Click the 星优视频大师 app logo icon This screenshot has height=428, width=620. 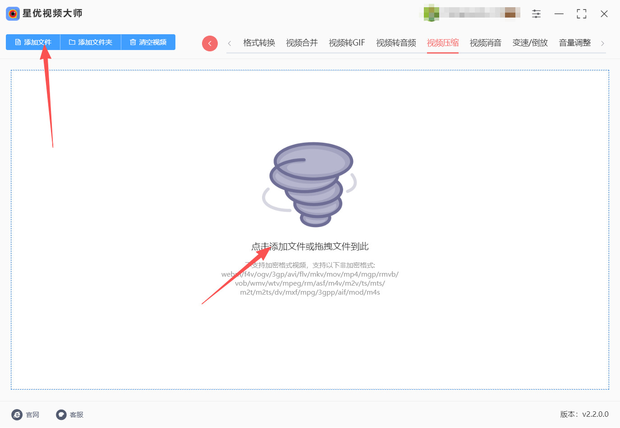click(13, 14)
